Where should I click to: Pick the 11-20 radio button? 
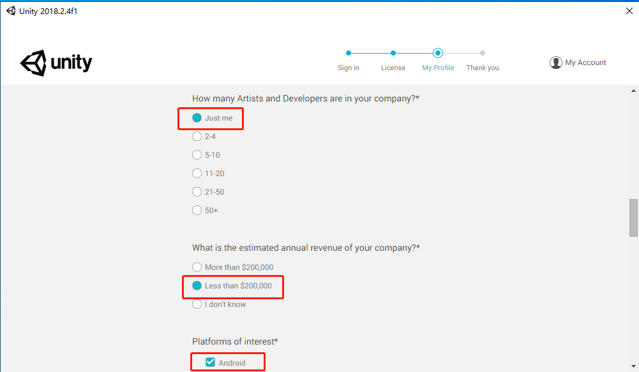pos(197,173)
